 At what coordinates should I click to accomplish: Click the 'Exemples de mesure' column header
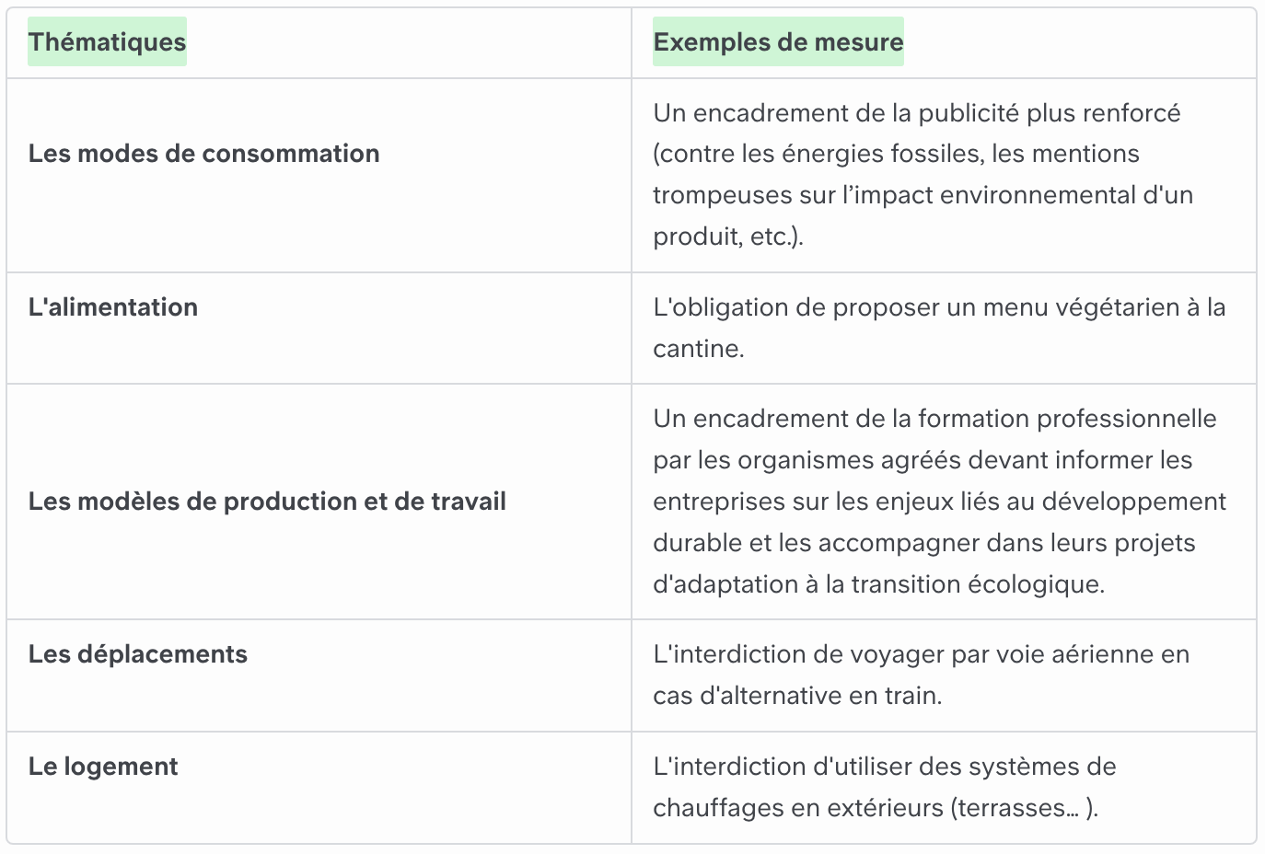[x=778, y=42]
